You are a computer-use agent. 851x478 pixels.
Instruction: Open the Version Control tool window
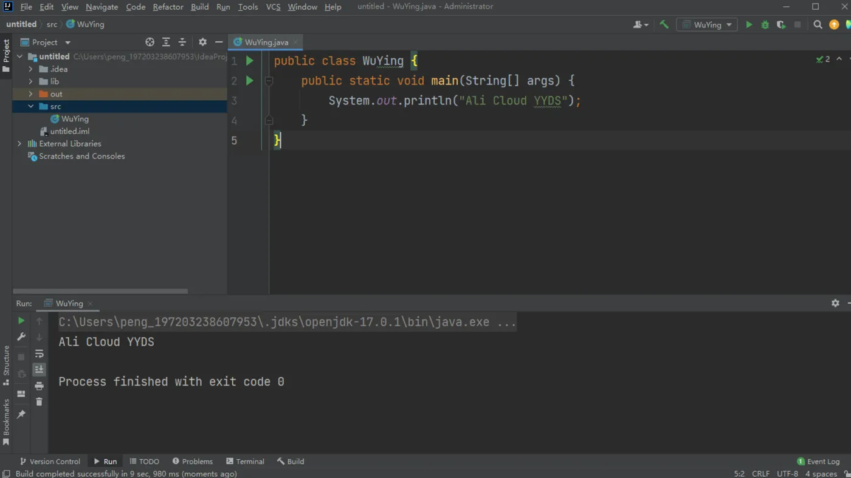coord(49,462)
